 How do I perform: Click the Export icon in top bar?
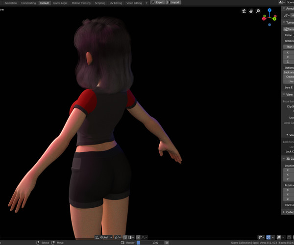[x=153, y=2]
